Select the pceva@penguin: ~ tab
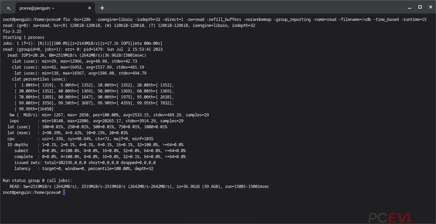This screenshot has width=436, height=224. 50,8
